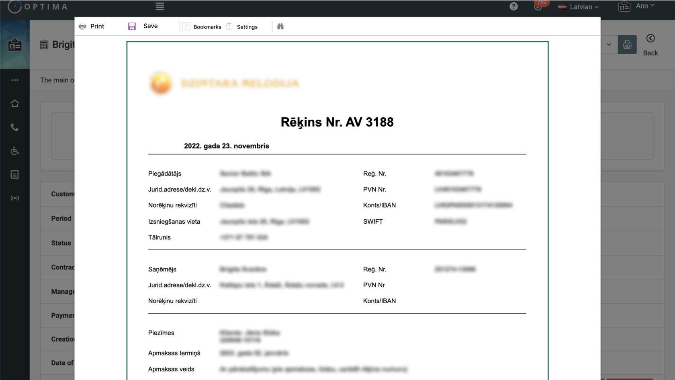The image size is (675, 380).
Task: Go to Home via the sidebar house icon
Action: click(15, 104)
